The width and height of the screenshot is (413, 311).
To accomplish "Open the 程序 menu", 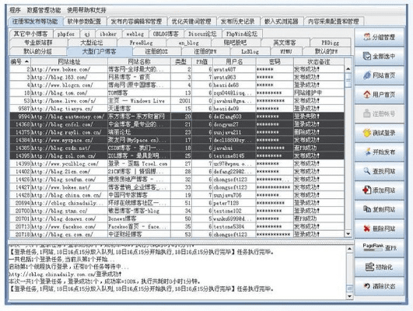I will tap(15, 10).
